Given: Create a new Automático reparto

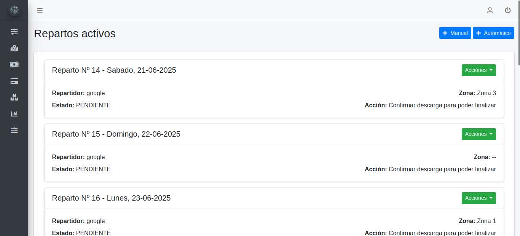Looking at the screenshot, I should click(x=493, y=33).
